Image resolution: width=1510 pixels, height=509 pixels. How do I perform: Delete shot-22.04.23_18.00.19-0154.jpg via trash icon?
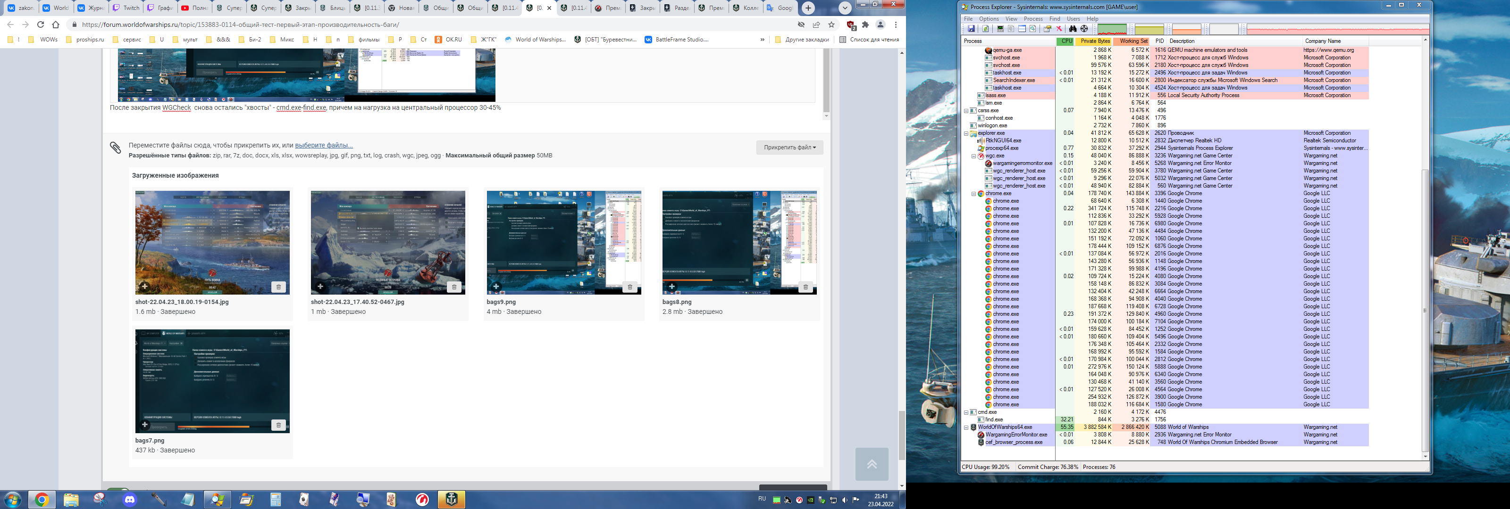pyautogui.click(x=278, y=287)
